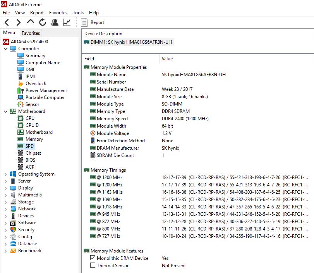The width and height of the screenshot is (314, 273).
Task: Open the ACPI chip icon item
Action: pos(20,167)
